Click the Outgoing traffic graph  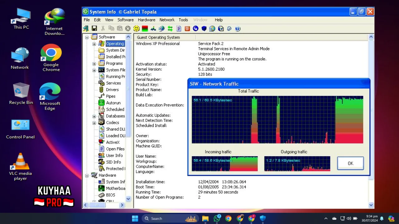pyautogui.click(x=297, y=164)
